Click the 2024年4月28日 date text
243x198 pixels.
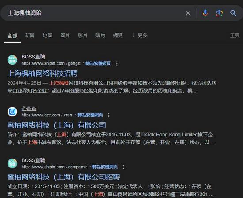pyautogui.click(x=24, y=83)
